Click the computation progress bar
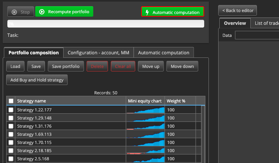The image size is (279, 163). tap(106, 24)
